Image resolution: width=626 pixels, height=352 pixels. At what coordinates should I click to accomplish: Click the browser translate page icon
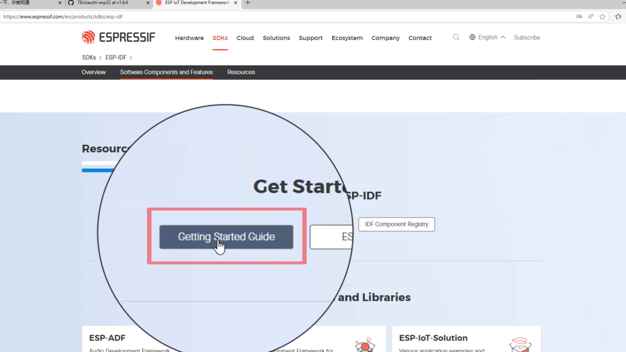point(579,16)
